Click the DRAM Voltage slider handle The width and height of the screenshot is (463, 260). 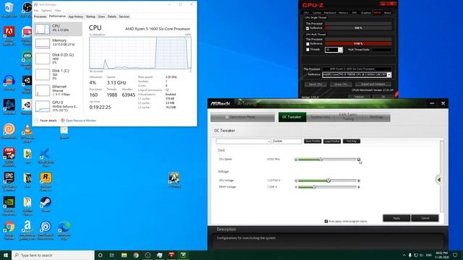pos(314,187)
